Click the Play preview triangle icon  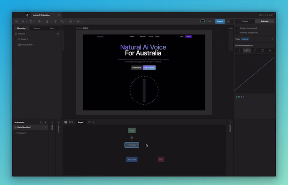[x=78, y=22]
